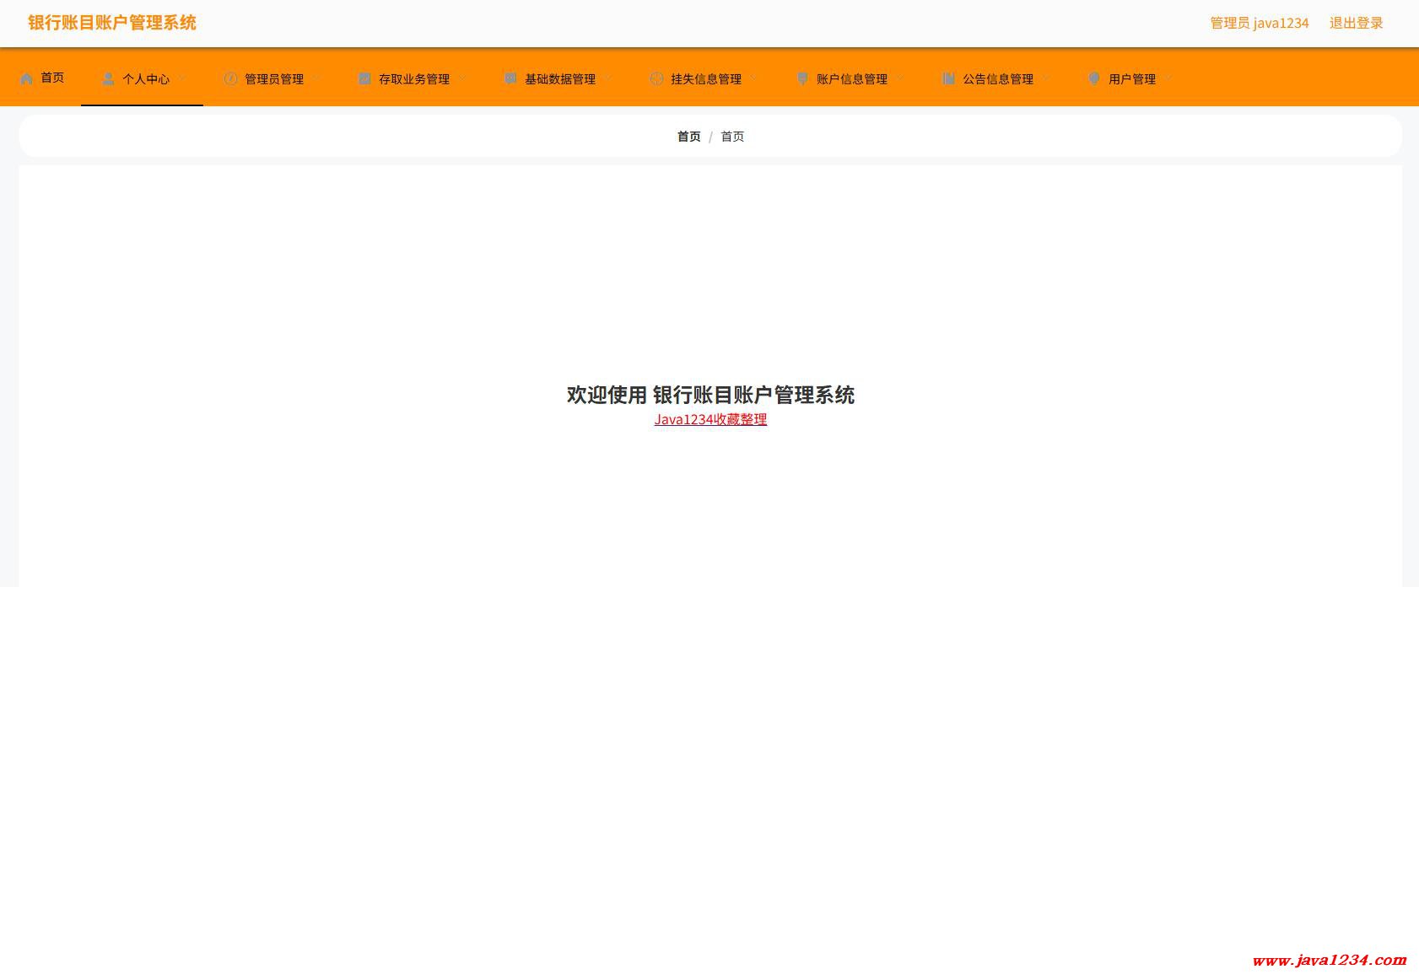Click the 账户信息管理 menu icon
The width and height of the screenshot is (1419, 980).
[x=802, y=78]
